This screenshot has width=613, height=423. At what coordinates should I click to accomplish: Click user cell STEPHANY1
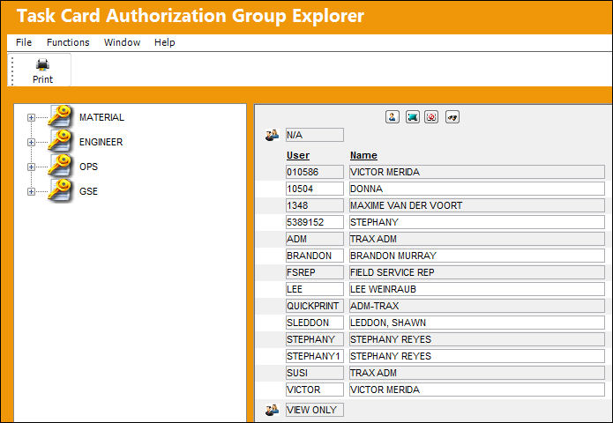tap(315, 356)
